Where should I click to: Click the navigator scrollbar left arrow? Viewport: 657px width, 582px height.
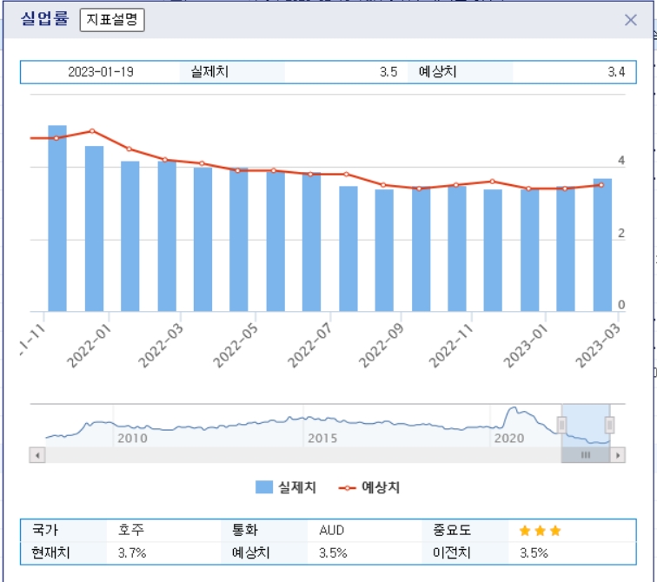37,455
